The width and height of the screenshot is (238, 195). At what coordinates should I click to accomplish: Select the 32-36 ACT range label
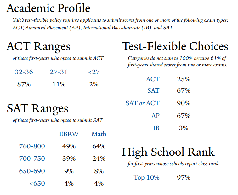coord(24,72)
